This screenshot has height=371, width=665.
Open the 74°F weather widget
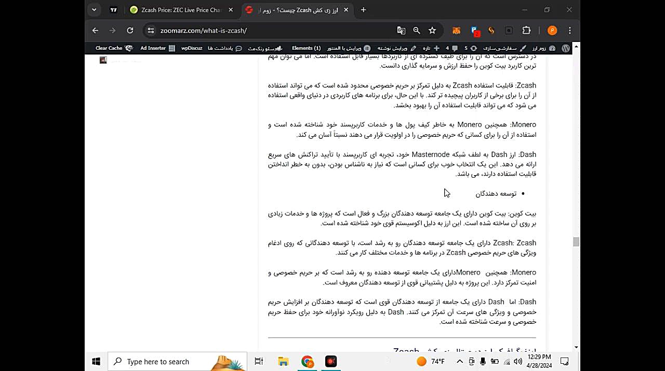point(431,362)
